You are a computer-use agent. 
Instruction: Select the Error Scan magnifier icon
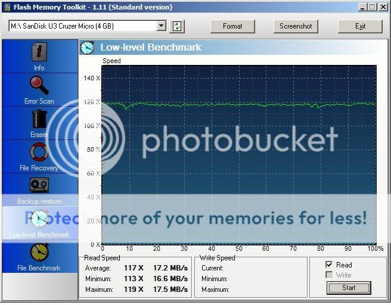[39, 85]
